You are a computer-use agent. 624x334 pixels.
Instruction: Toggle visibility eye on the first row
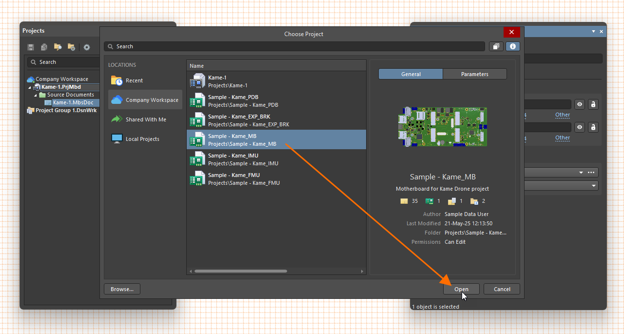pos(580,104)
